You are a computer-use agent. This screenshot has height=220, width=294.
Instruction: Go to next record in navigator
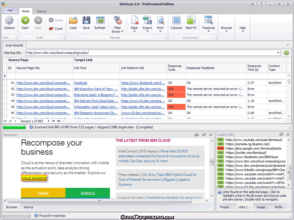pos(49,121)
